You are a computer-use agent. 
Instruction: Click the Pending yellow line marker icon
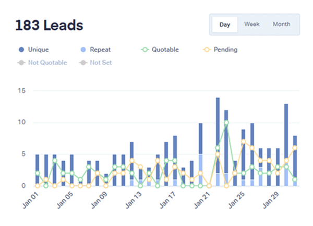pos(208,50)
